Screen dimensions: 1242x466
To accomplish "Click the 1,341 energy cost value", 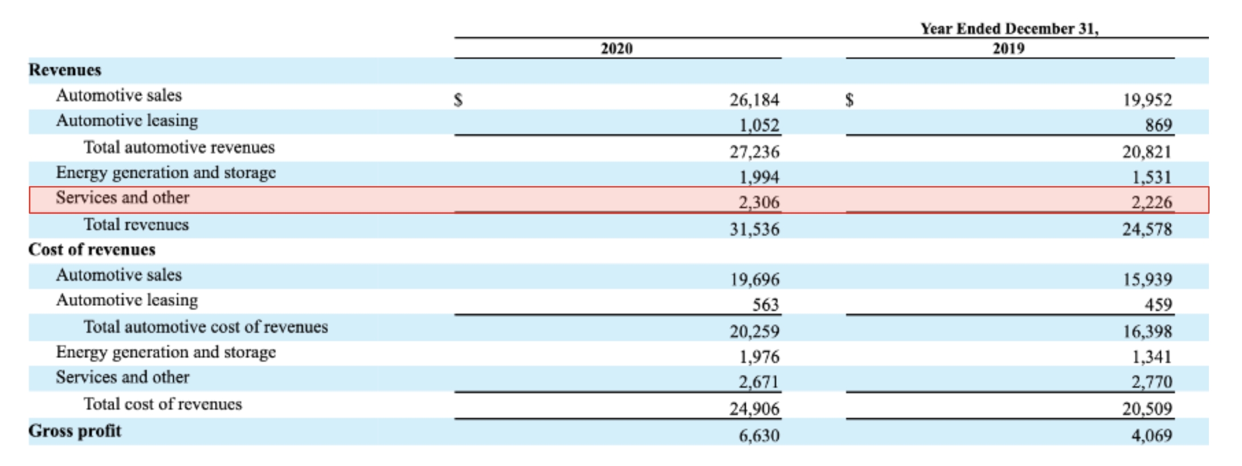I will 1151,357.
